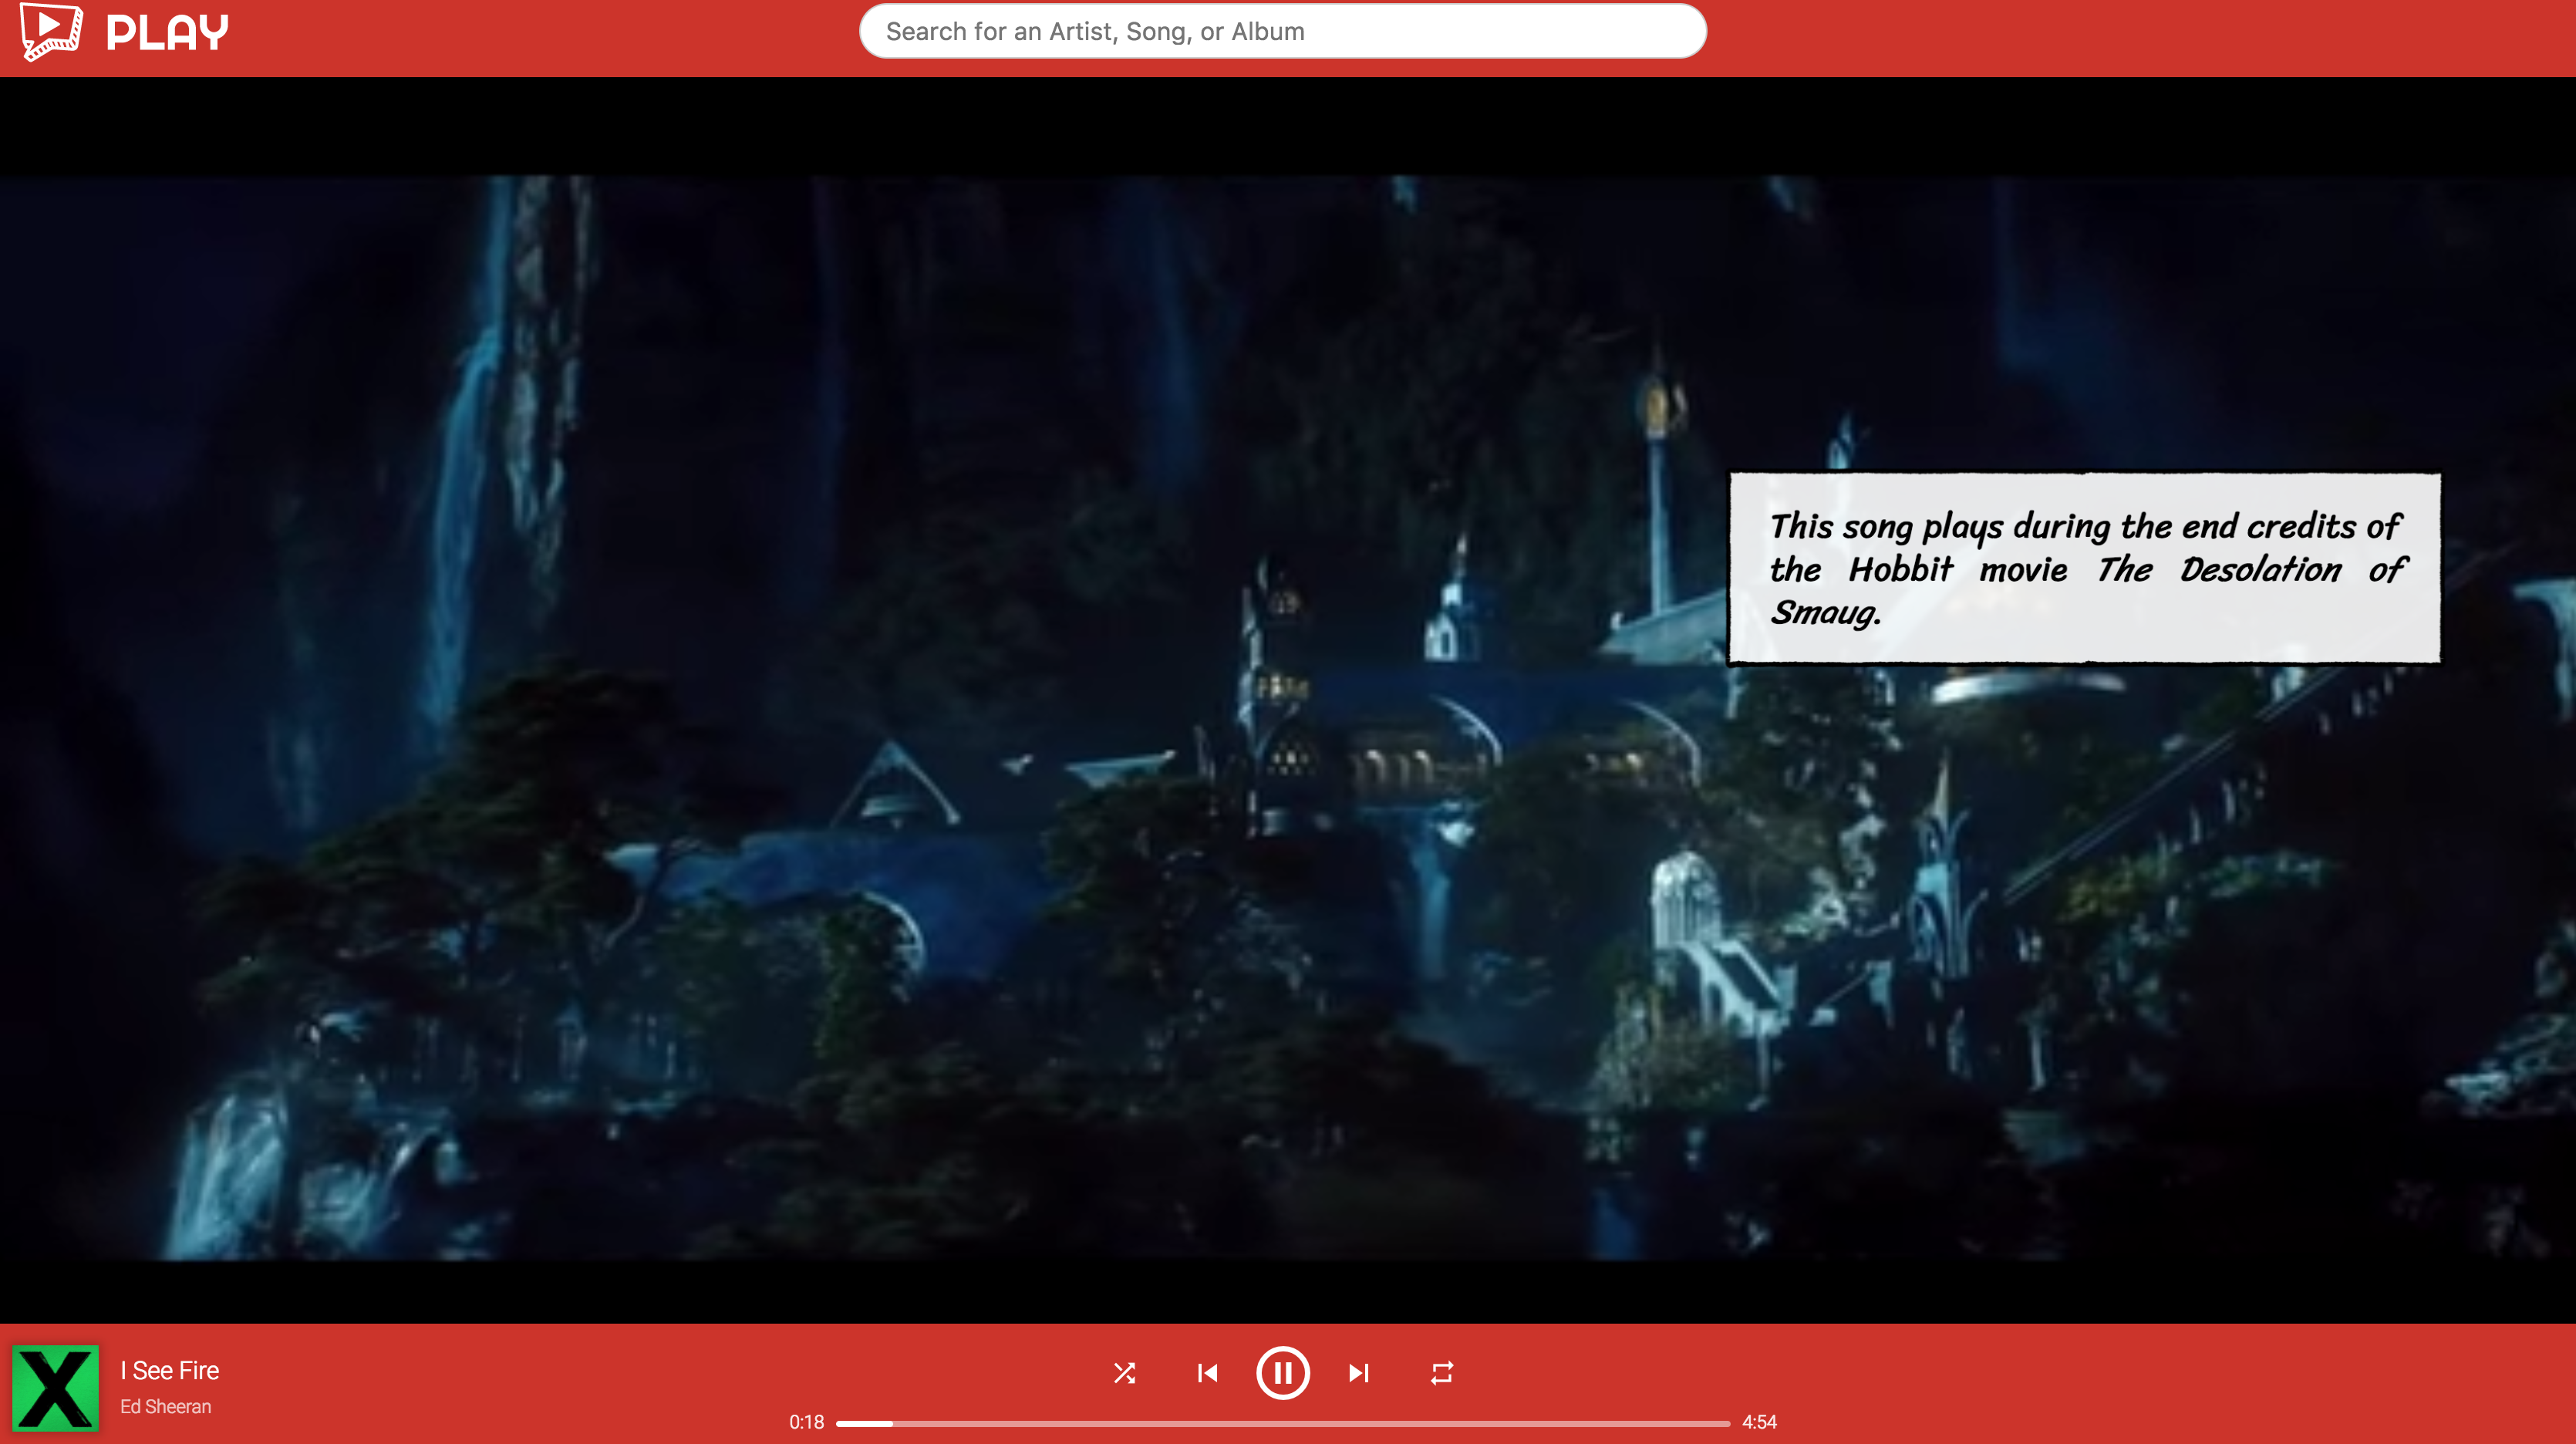Image resolution: width=2576 pixels, height=1444 pixels.
Task: Click the song title I See Fire
Action: click(169, 1370)
